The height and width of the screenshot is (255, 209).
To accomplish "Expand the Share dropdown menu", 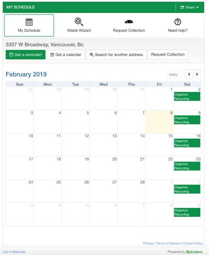I will pyautogui.click(x=190, y=7).
